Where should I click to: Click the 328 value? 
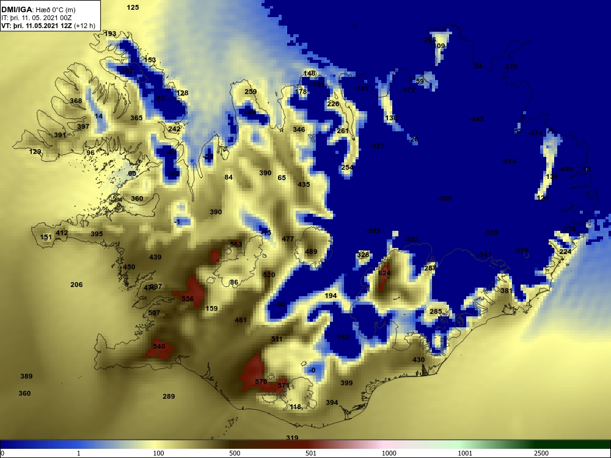click(x=363, y=255)
